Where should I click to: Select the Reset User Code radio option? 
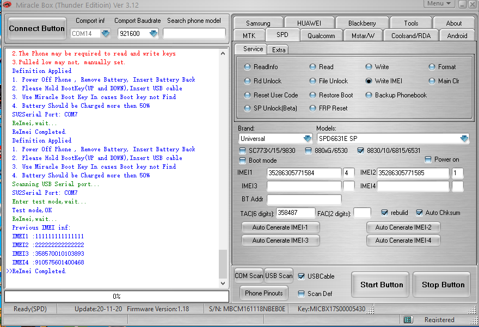(x=247, y=95)
